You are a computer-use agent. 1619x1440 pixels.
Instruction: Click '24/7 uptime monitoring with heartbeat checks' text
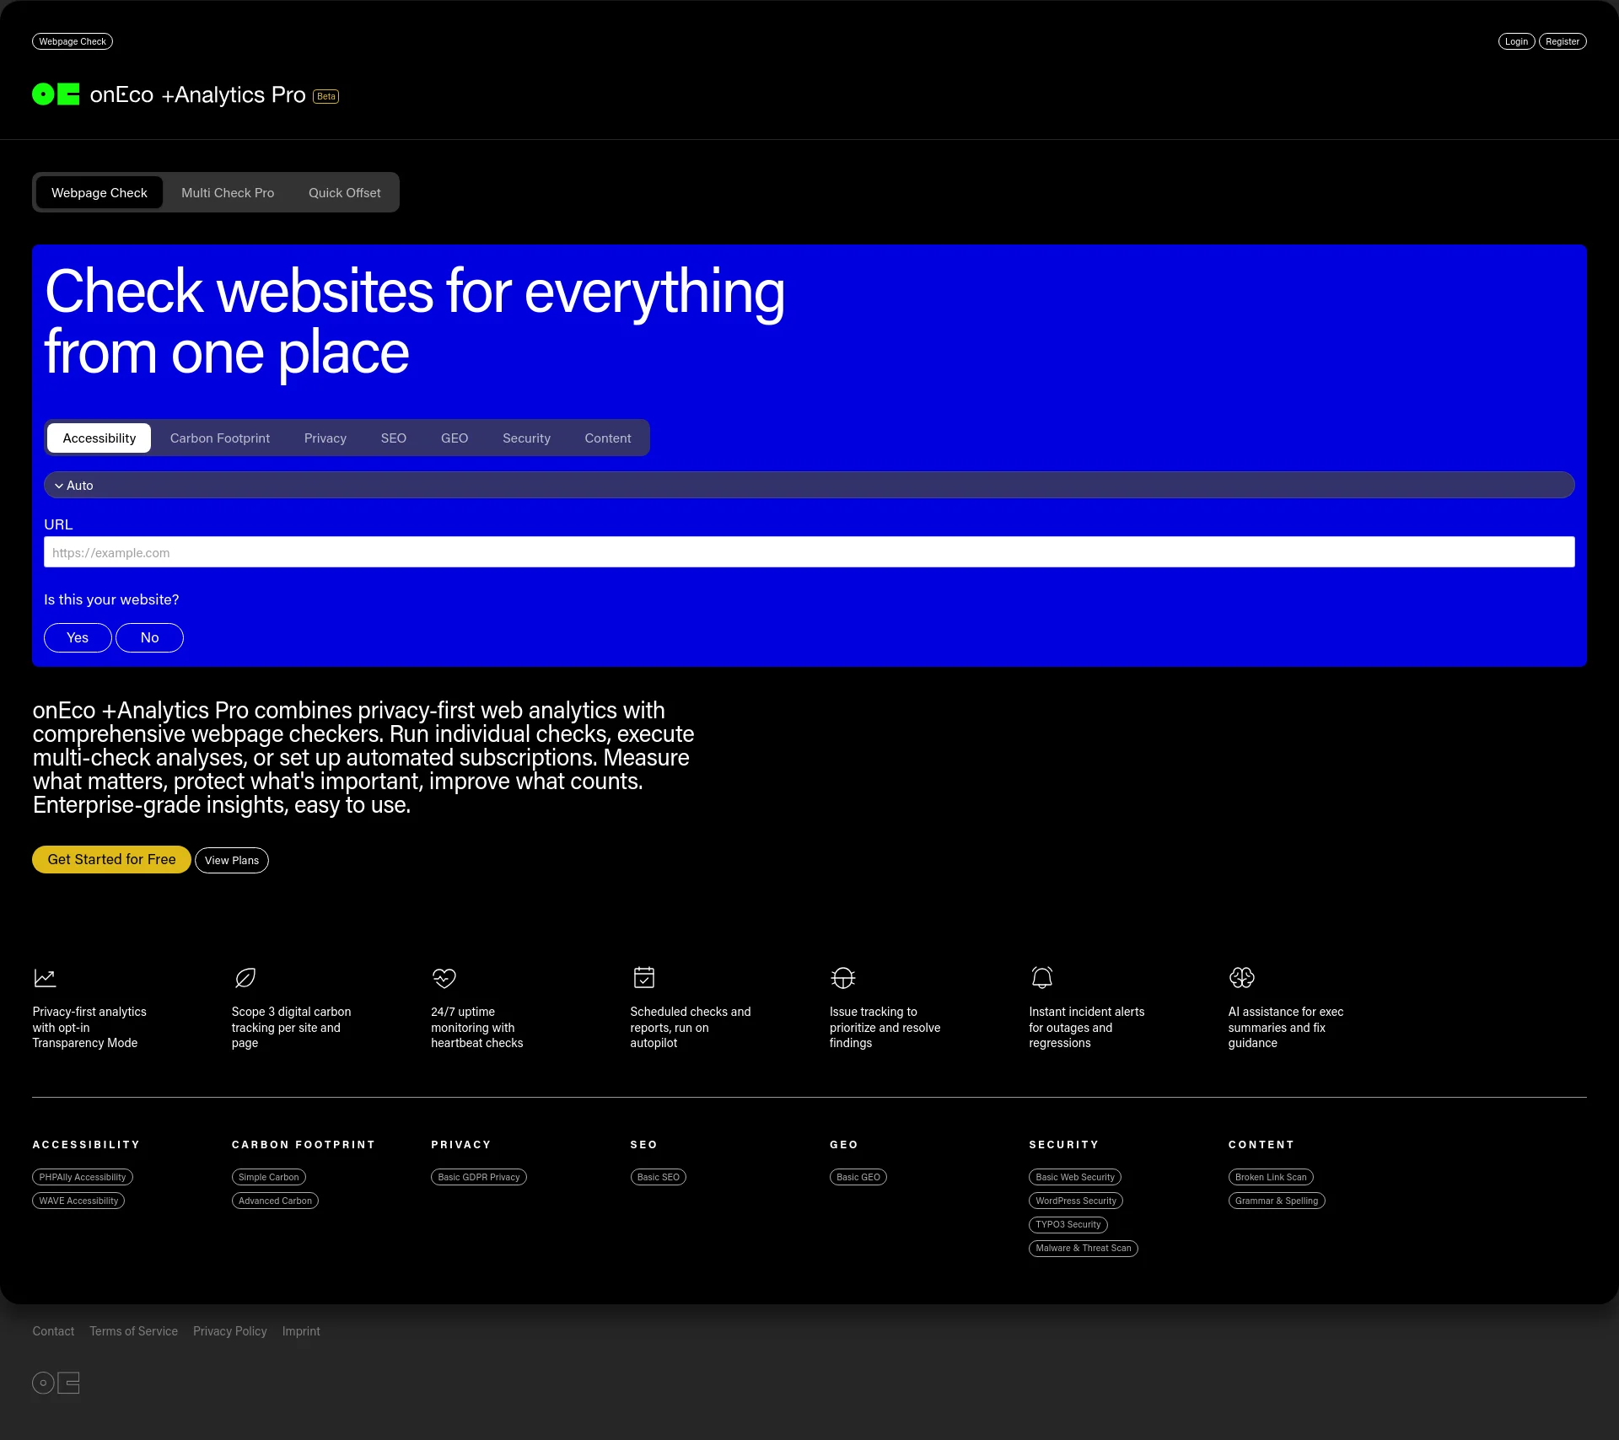(476, 1027)
